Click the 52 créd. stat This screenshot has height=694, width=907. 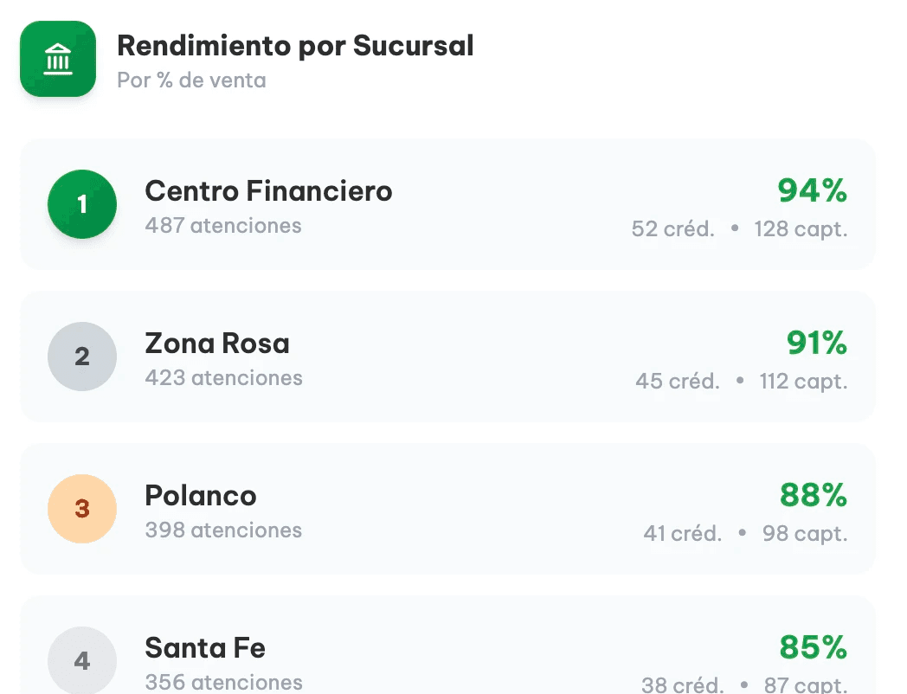click(672, 229)
